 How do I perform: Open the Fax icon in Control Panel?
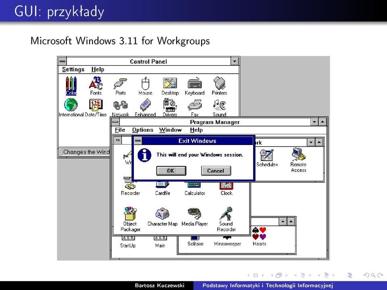coord(195,108)
